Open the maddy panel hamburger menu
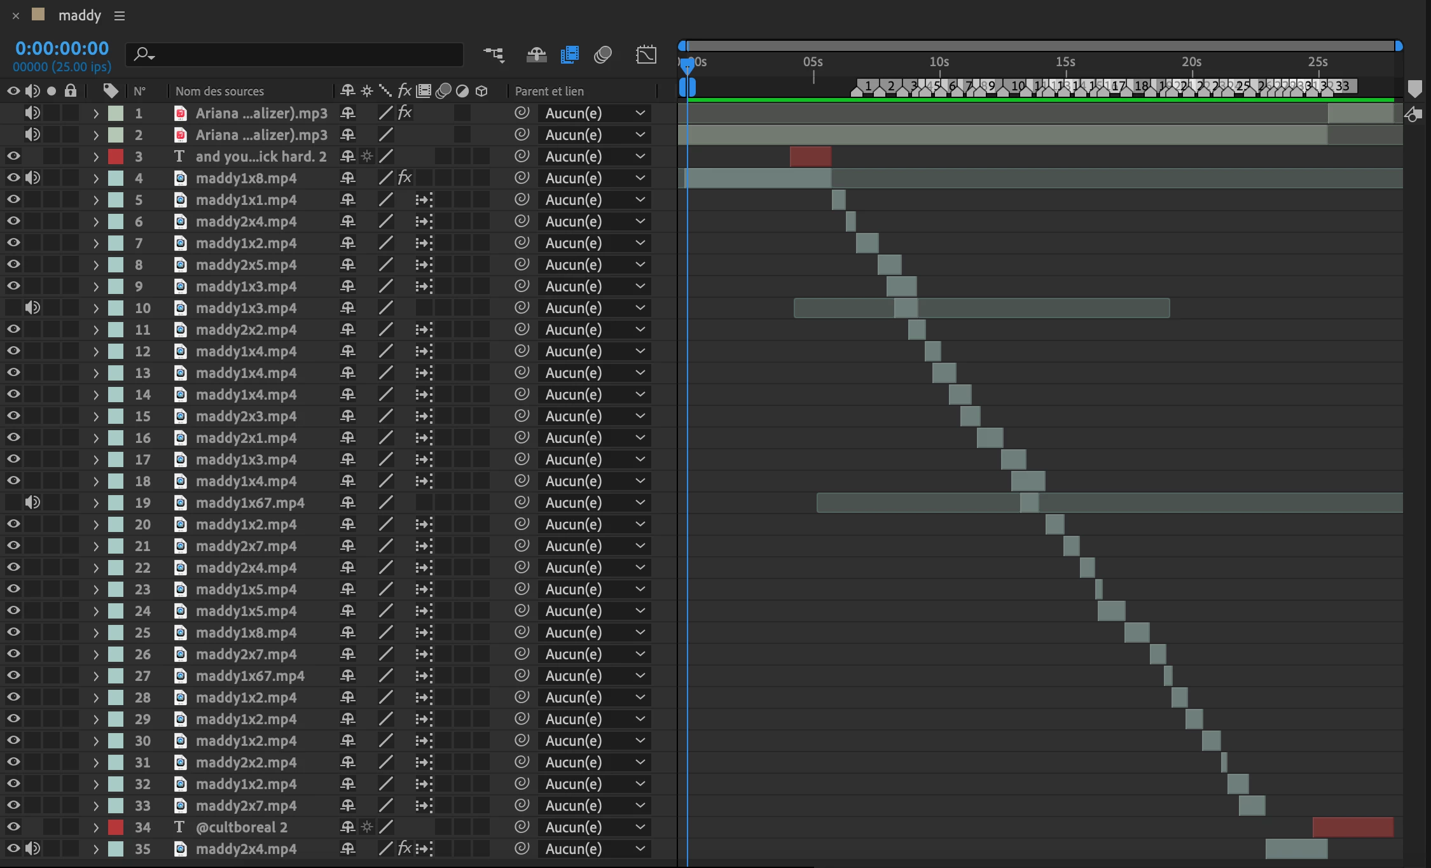Image resolution: width=1431 pixels, height=868 pixels. [x=120, y=16]
